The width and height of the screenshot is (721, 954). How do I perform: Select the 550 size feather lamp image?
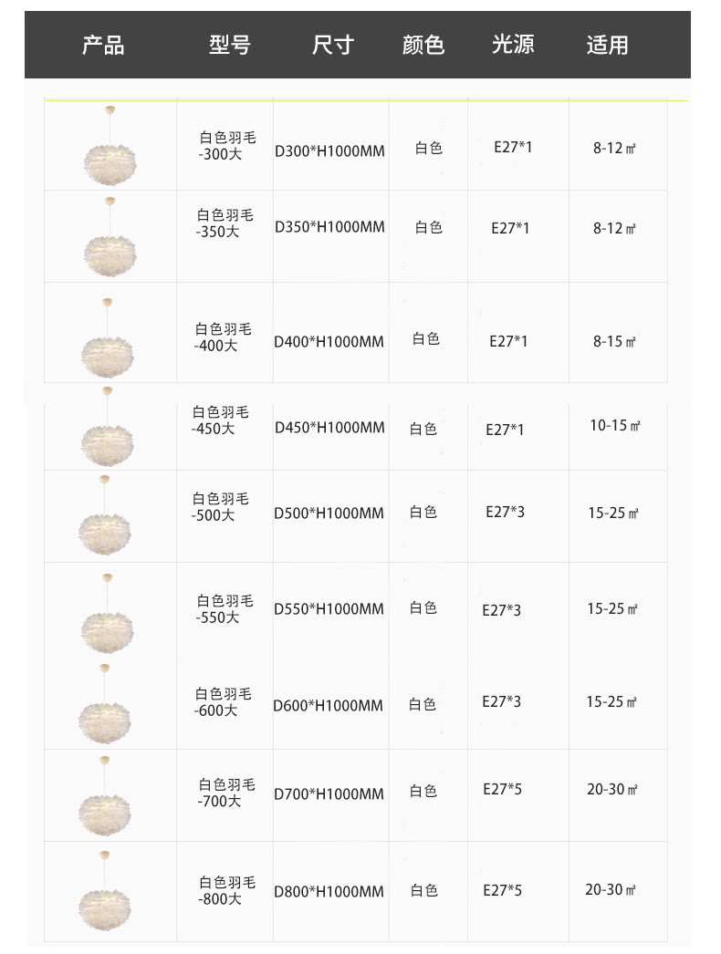[107, 613]
